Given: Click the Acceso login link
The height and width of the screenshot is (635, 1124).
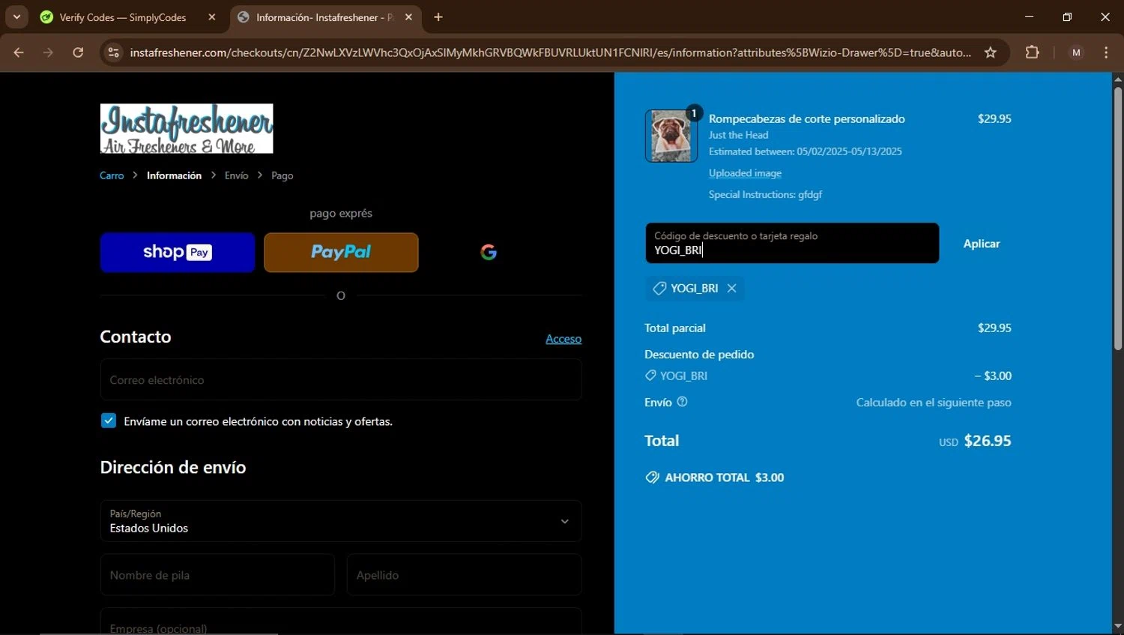Looking at the screenshot, I should pyautogui.click(x=563, y=339).
